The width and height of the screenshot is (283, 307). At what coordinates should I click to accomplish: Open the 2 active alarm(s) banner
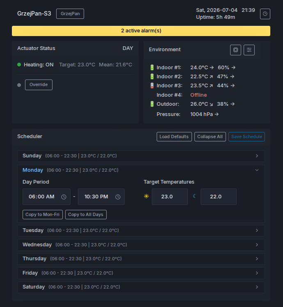(141, 31)
